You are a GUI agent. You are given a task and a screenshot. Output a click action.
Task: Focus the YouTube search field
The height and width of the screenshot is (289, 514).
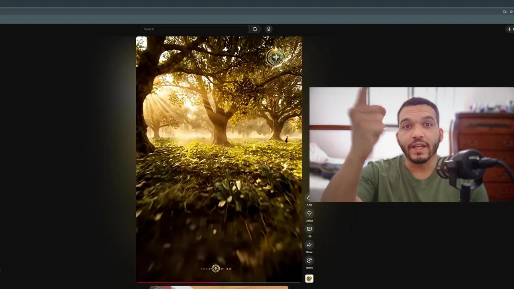194,29
